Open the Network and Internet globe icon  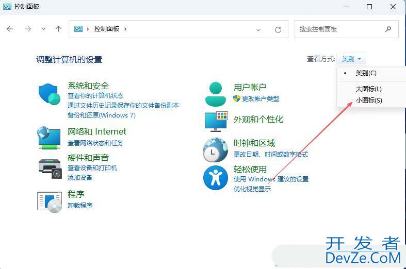(x=49, y=138)
